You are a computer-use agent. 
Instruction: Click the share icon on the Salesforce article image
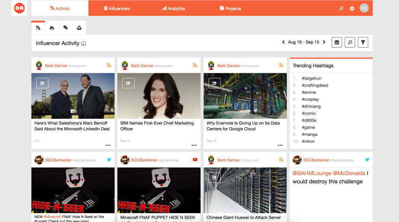coord(42,83)
